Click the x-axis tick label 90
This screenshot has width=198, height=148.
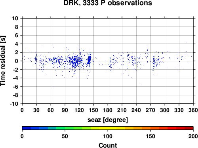(65, 110)
